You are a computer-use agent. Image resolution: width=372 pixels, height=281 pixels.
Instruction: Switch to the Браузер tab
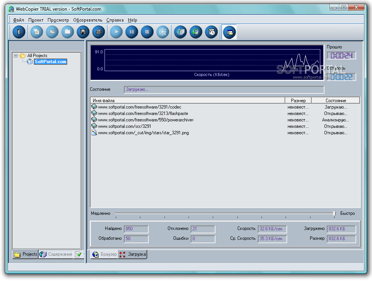pyautogui.click(x=105, y=255)
